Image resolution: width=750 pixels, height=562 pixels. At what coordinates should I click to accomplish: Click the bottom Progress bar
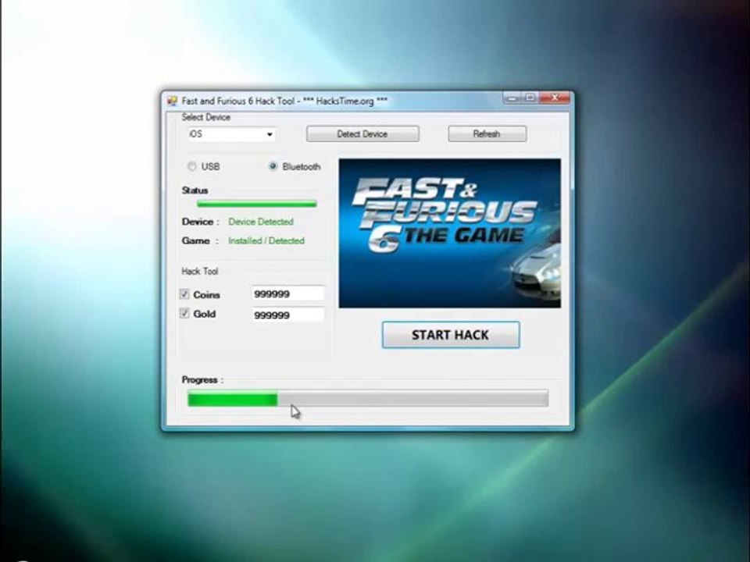coord(368,398)
